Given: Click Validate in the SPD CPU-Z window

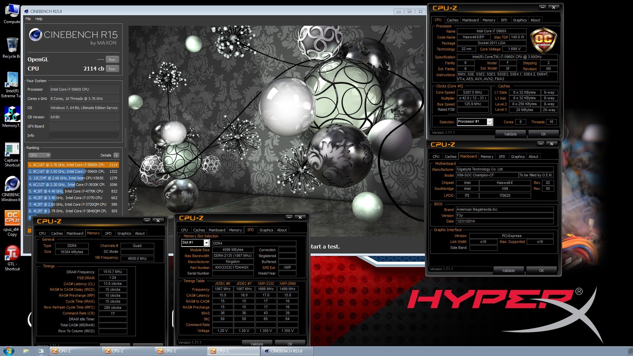Looking at the screenshot, I should click(257, 344).
